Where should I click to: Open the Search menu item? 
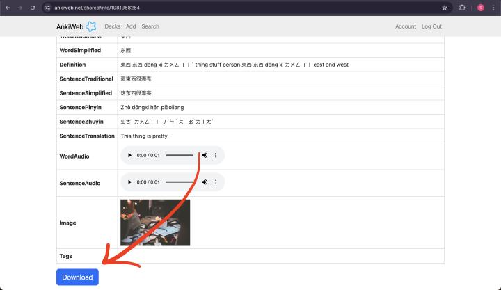(150, 26)
